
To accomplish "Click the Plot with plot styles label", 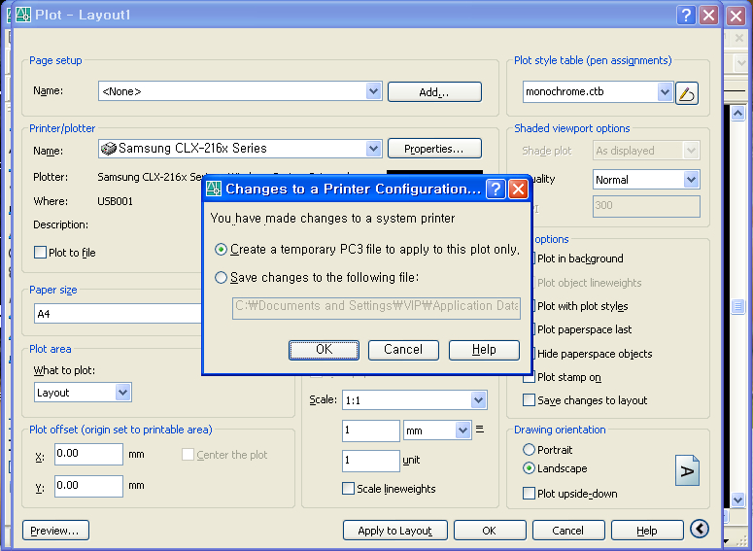I will (583, 306).
